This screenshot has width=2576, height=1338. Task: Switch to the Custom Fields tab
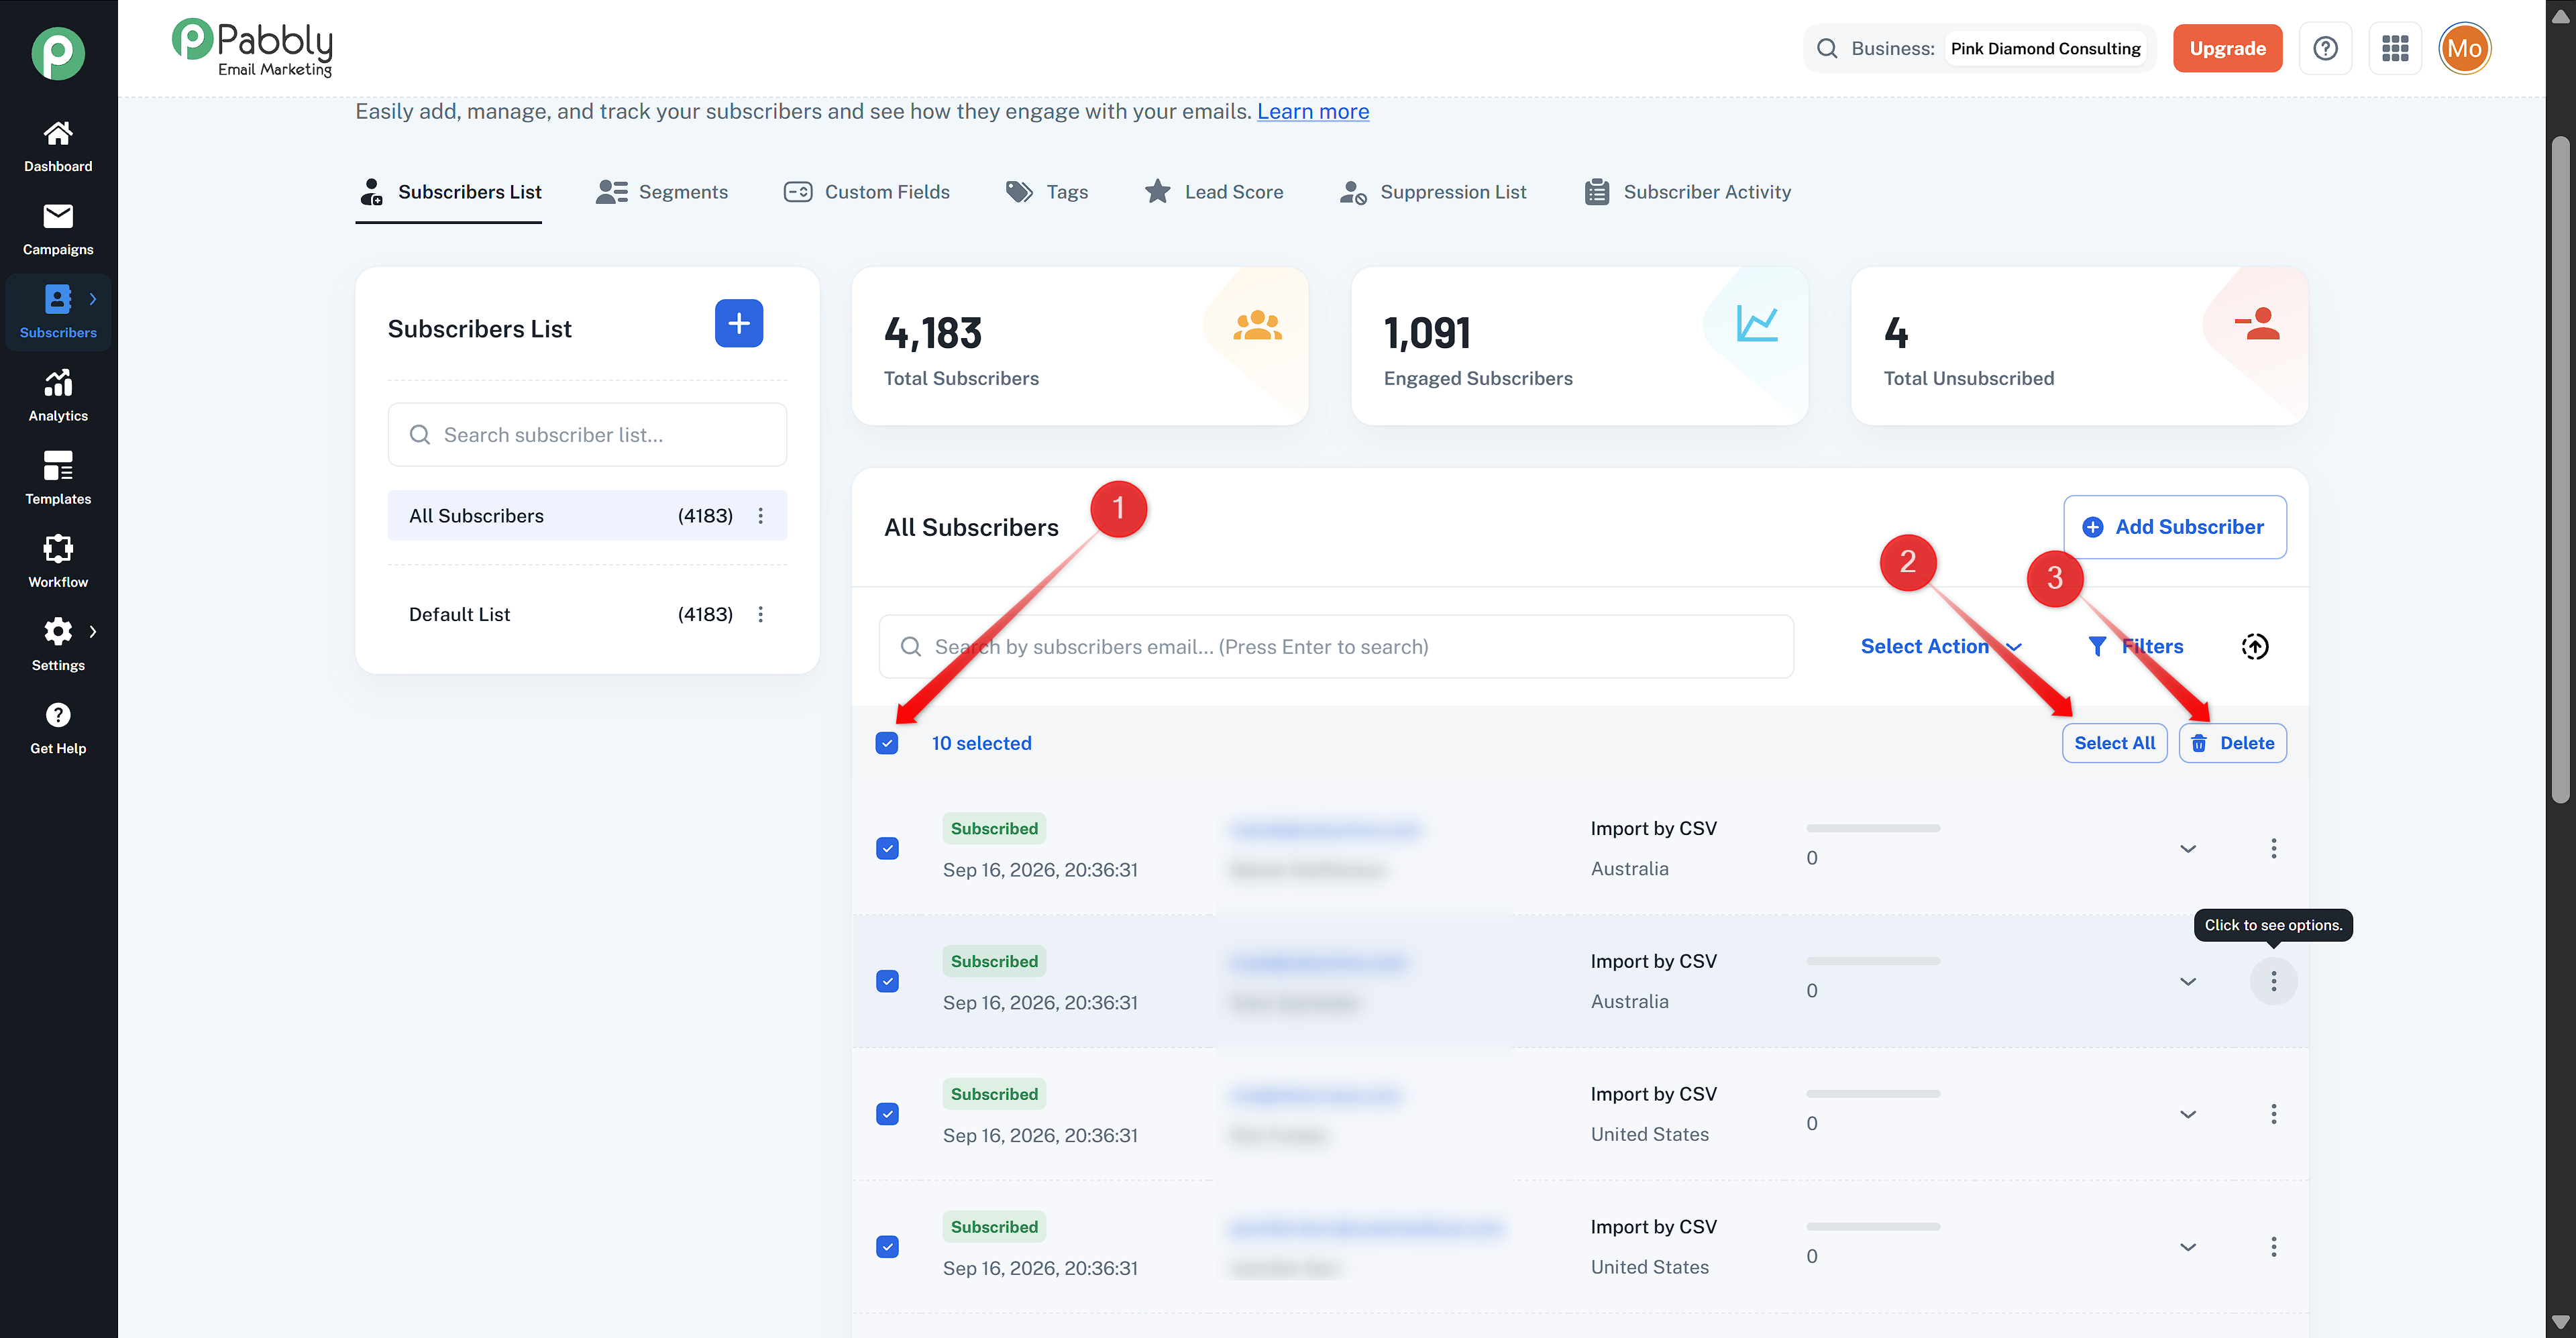coord(867,192)
